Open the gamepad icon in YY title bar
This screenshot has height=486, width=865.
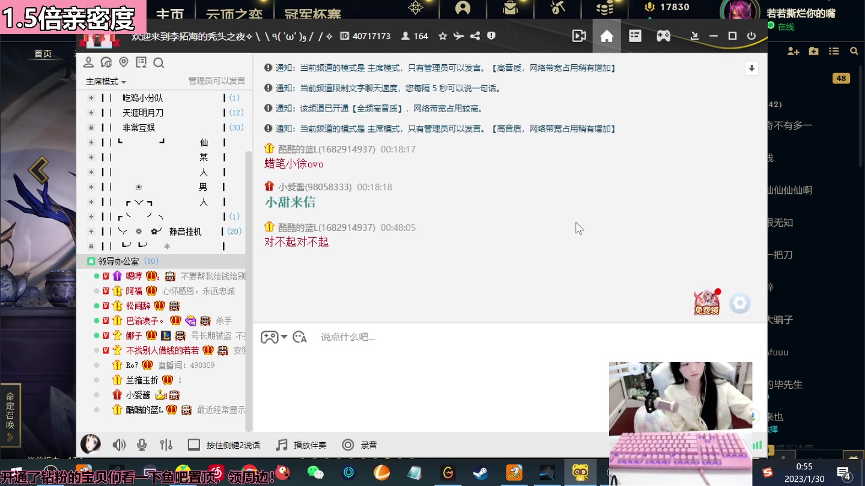(x=663, y=36)
